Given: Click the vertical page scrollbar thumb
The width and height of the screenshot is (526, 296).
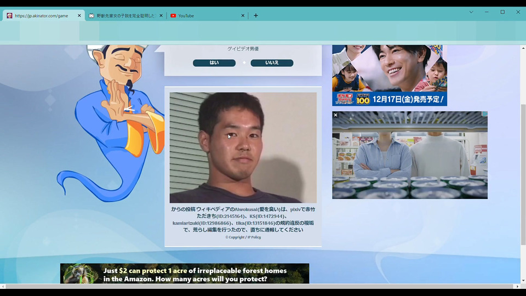Looking at the screenshot, I should (x=523, y=174).
